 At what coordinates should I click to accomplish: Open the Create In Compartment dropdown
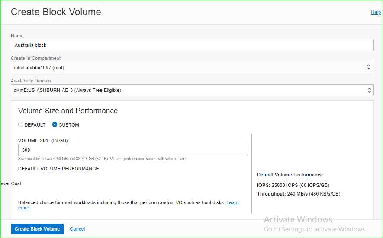[x=192, y=67]
